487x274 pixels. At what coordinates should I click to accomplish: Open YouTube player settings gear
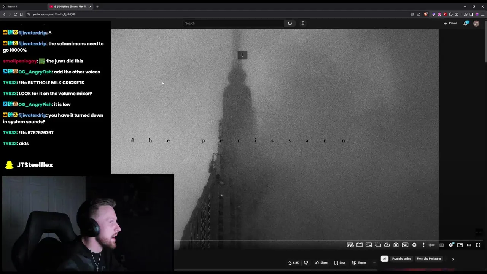[451, 245]
